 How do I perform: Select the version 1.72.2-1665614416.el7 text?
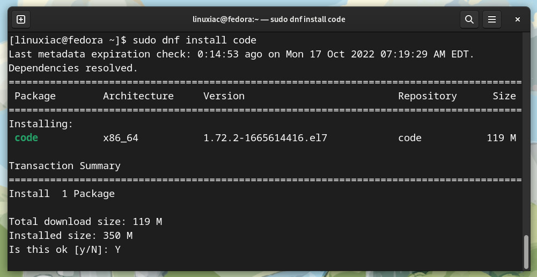point(266,138)
